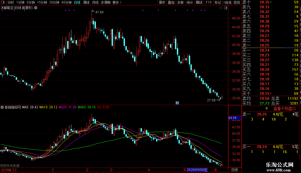
Task: Click the 2026/05/08/五 date marker
Action: pyautogui.click(x=197, y=170)
